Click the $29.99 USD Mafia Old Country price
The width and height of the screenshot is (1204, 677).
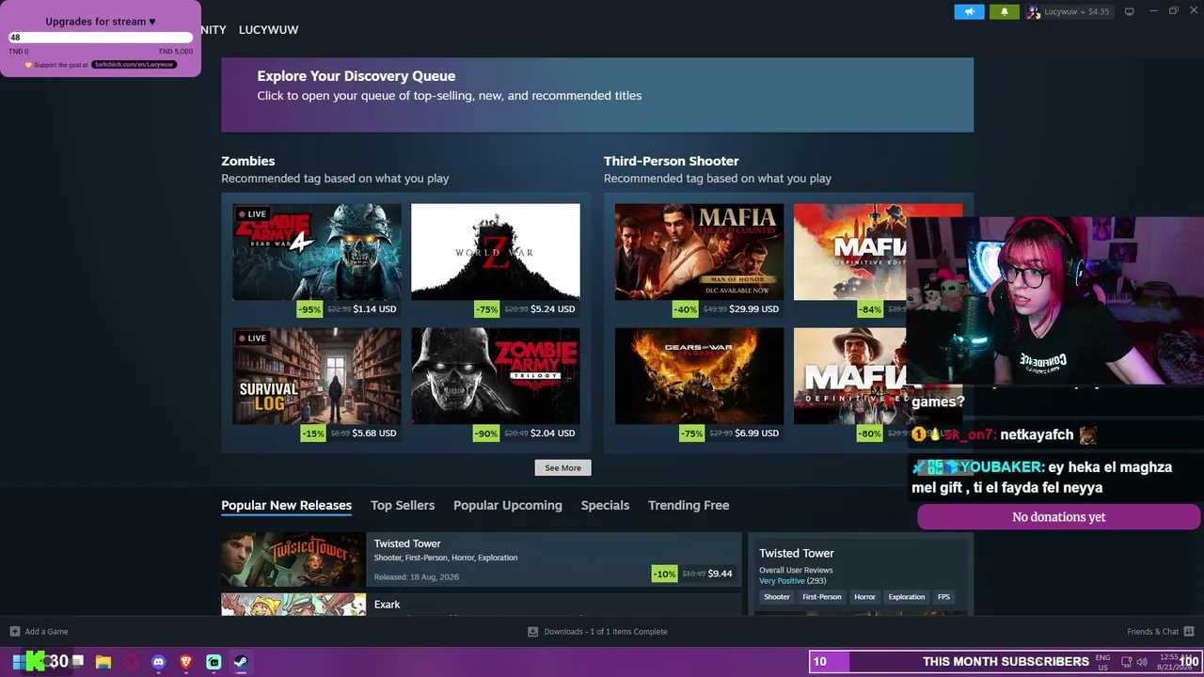(754, 309)
